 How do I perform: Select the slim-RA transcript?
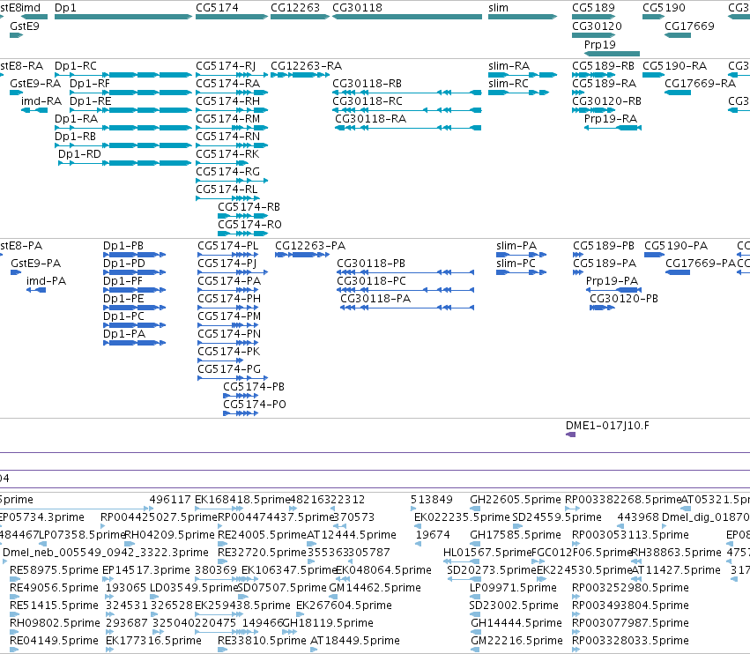coord(523,75)
